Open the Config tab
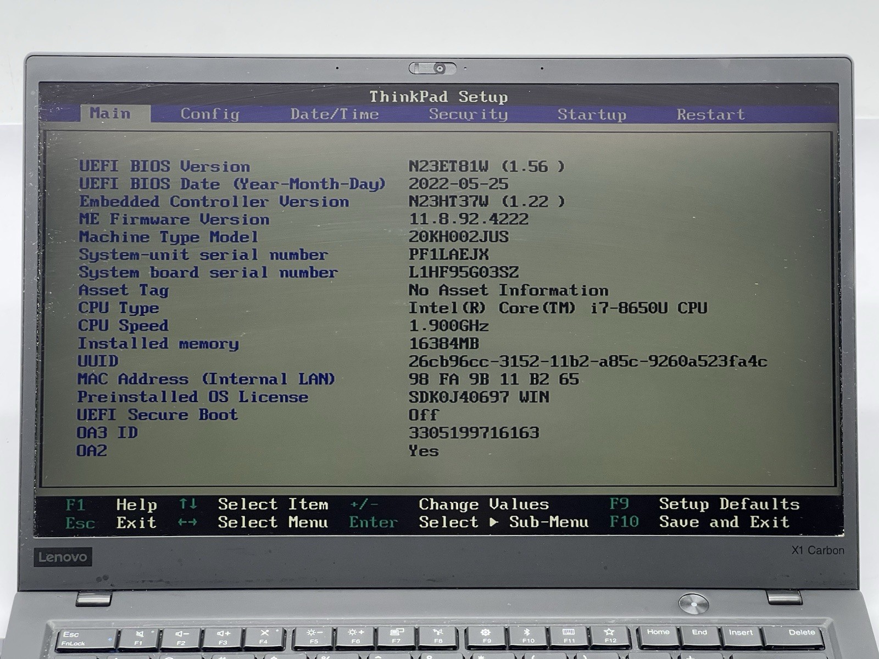The height and width of the screenshot is (659, 879). coord(210,114)
